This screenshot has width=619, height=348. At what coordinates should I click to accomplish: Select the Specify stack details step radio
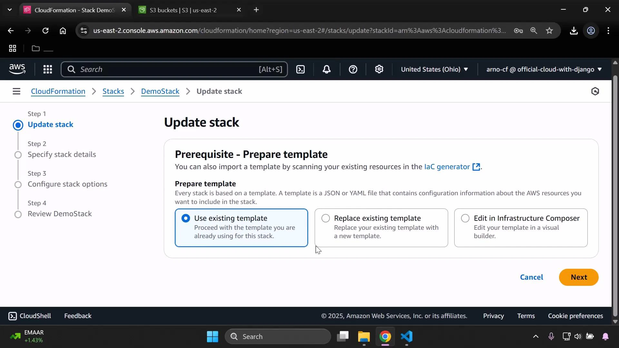(x=18, y=155)
